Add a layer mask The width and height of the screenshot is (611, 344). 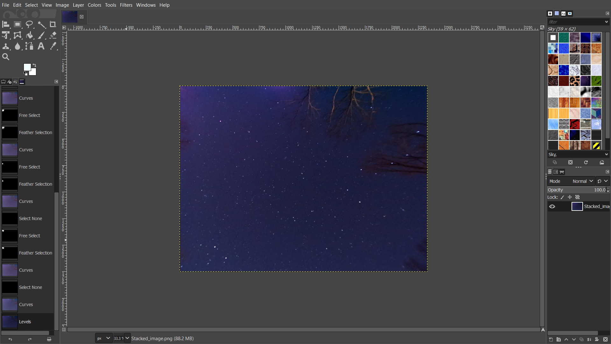(x=597, y=340)
